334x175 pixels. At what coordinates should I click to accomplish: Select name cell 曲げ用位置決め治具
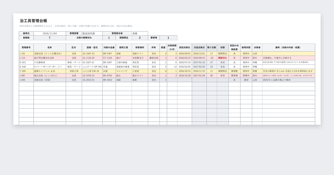[50, 58]
